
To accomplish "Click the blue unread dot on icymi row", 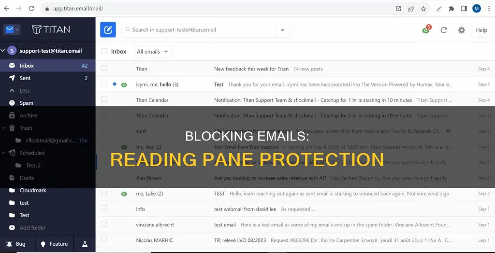I will [x=114, y=84].
